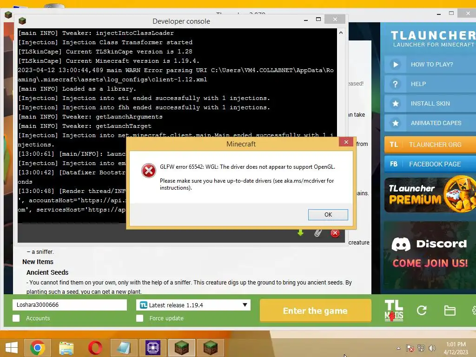Click OK in the Minecraft error dialog
The height and width of the screenshot is (357, 476).
click(328, 215)
